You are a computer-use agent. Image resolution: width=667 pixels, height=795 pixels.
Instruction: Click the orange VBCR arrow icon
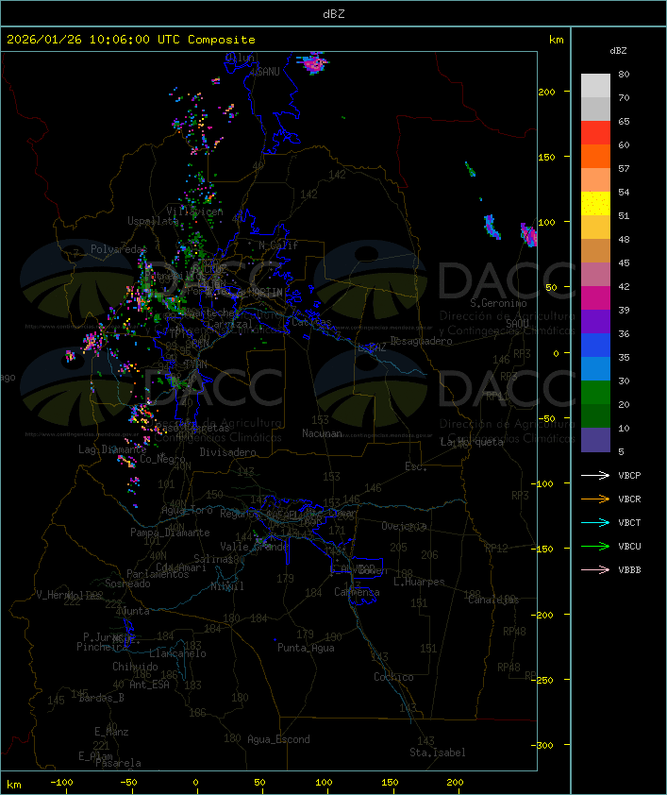(595, 499)
